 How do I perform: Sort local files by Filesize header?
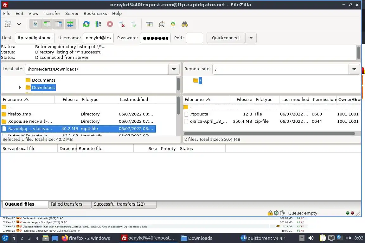click(x=67, y=100)
